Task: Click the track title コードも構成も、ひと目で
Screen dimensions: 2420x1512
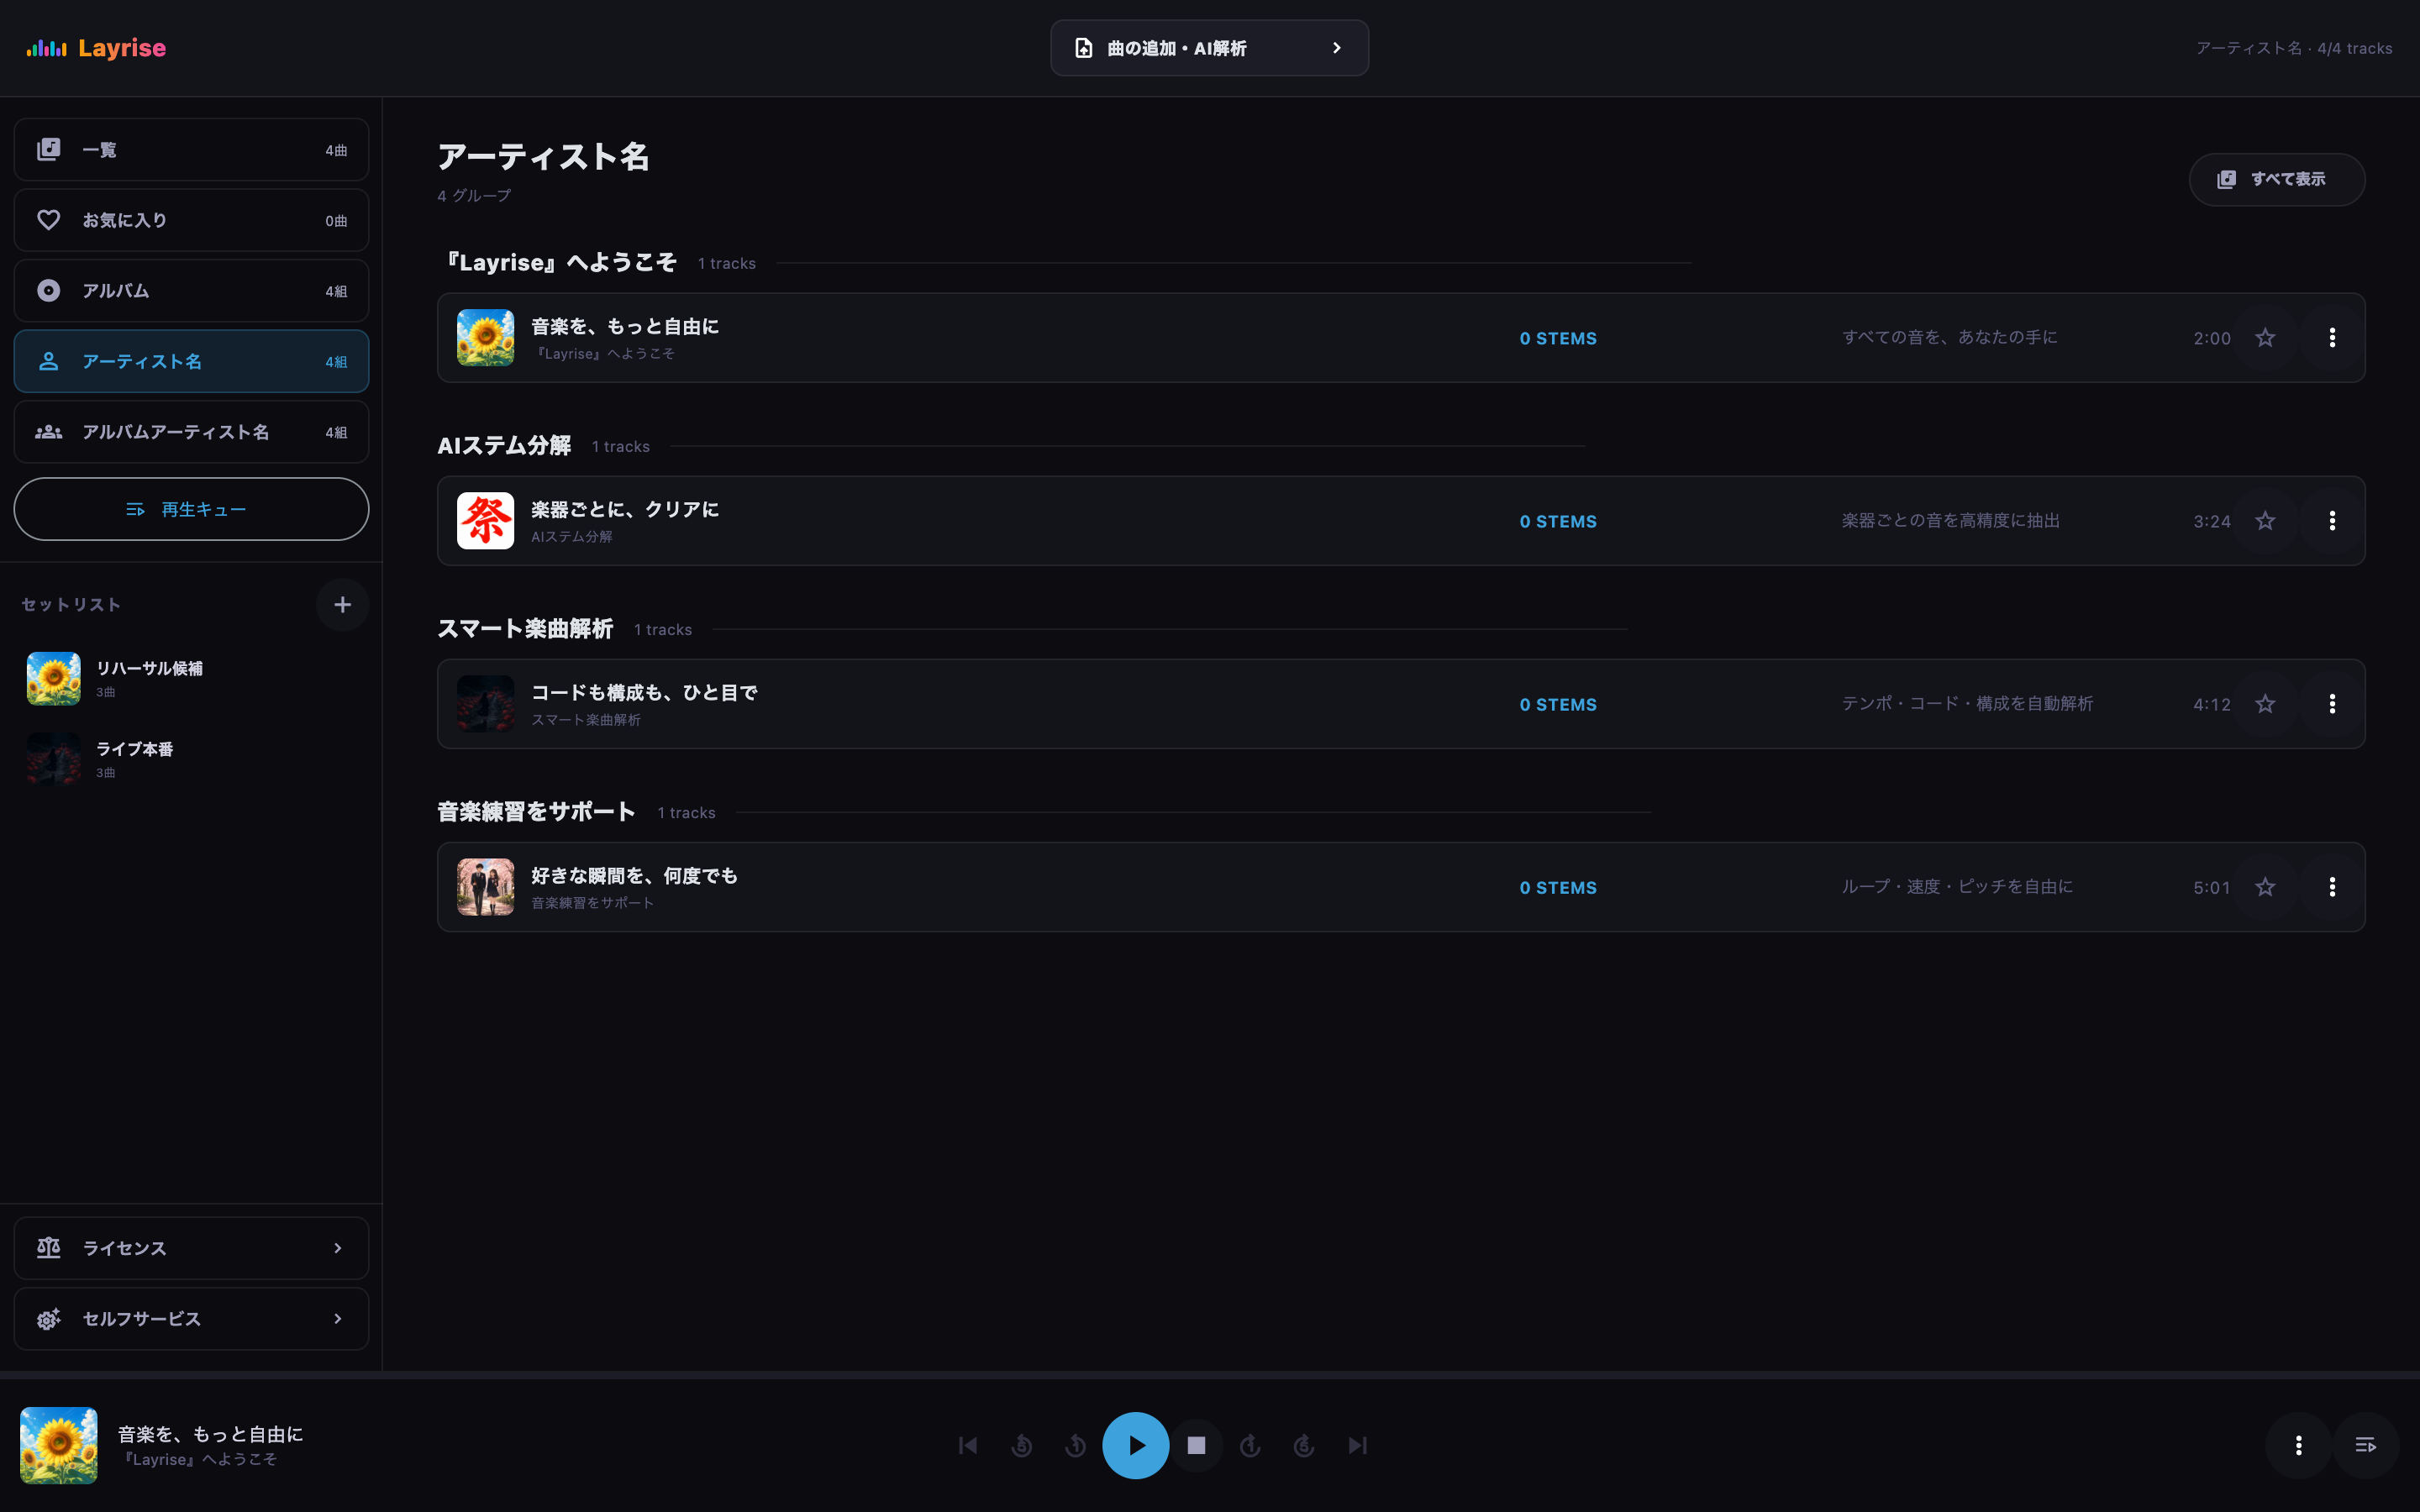Action: tap(644, 693)
